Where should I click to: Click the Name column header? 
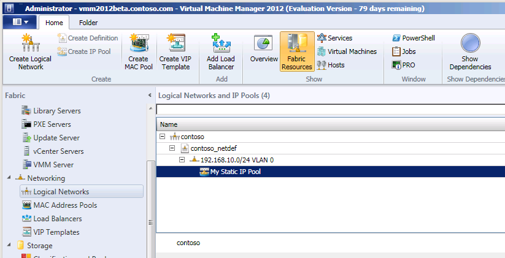point(331,124)
